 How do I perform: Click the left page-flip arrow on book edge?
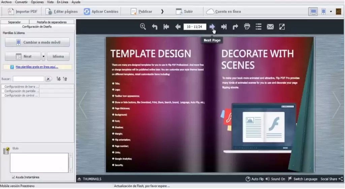(83, 105)
